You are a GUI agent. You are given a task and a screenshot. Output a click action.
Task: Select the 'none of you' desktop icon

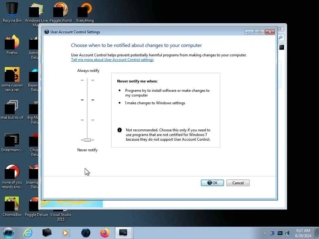tap(12, 176)
